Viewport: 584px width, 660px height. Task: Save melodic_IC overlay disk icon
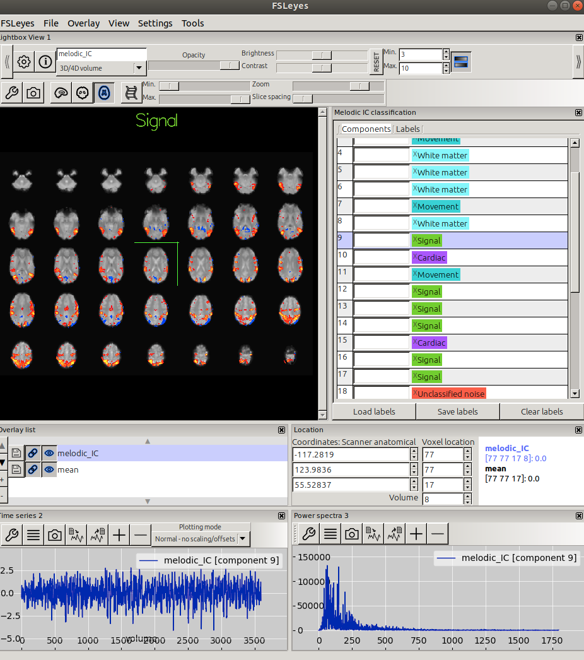[x=16, y=453]
